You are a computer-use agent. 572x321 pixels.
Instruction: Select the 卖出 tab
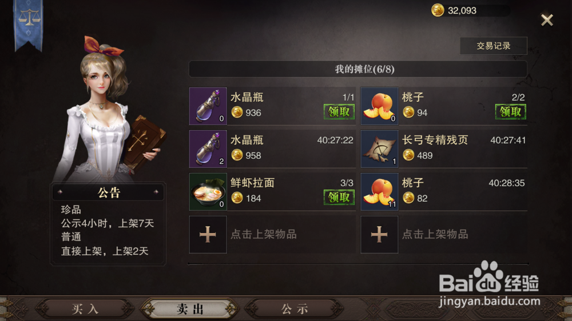[x=190, y=309]
